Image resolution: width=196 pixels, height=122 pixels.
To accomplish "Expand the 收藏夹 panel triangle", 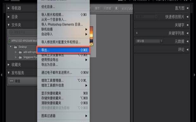I will [x=9, y=64].
